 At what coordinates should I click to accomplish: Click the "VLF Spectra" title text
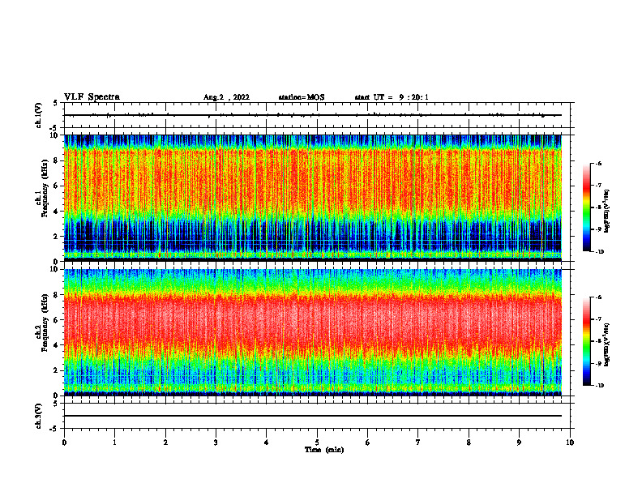[x=92, y=97]
